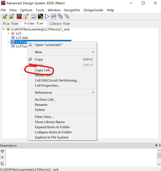Viewport: 161px width, 171px height.
Task: Choose Copy Ctrl+C in context menu
Action: point(62,59)
